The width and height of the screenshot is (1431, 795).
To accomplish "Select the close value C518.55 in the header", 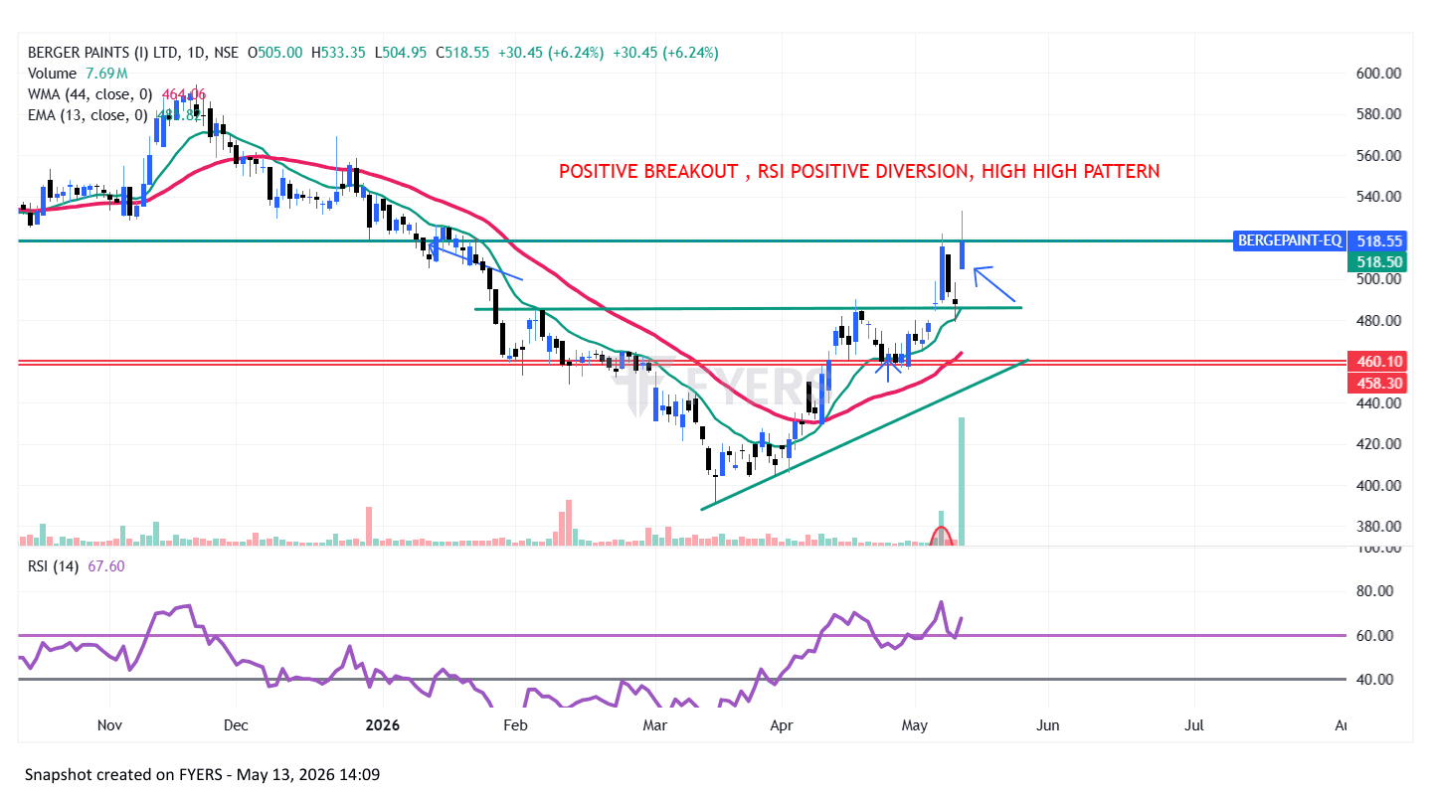I will [x=462, y=53].
